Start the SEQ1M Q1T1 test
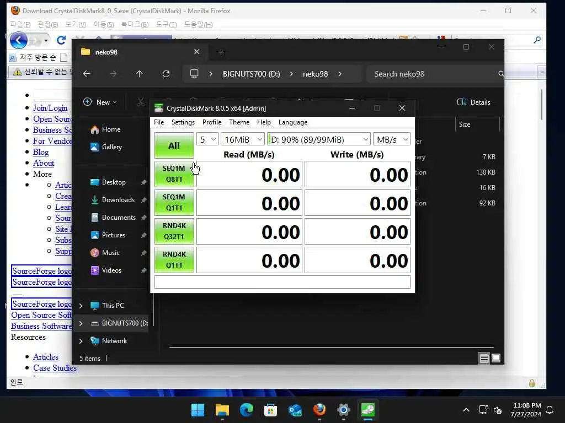The image size is (565, 423). tap(174, 203)
